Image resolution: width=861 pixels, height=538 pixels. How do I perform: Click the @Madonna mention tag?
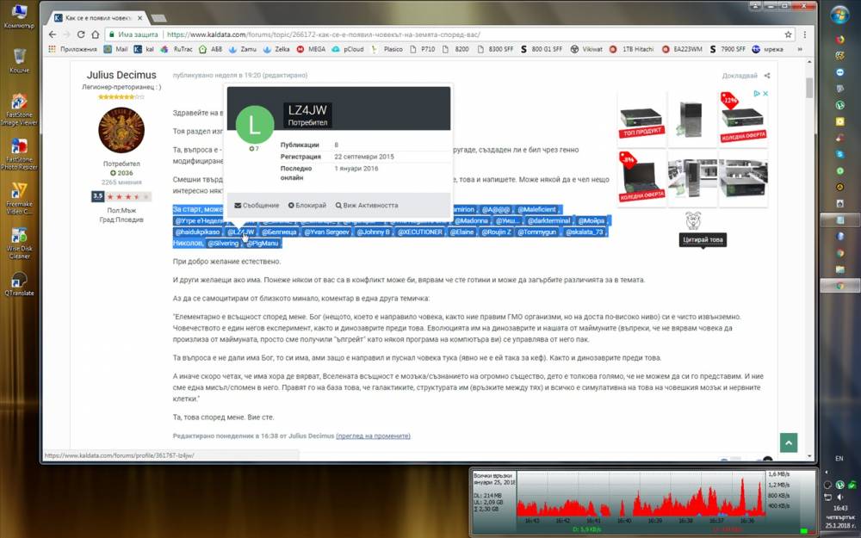(471, 220)
